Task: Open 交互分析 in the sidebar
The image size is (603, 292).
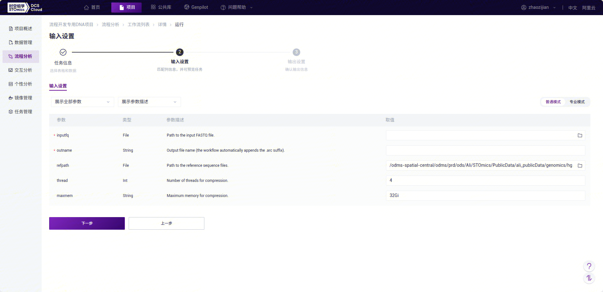Action: coord(21,70)
